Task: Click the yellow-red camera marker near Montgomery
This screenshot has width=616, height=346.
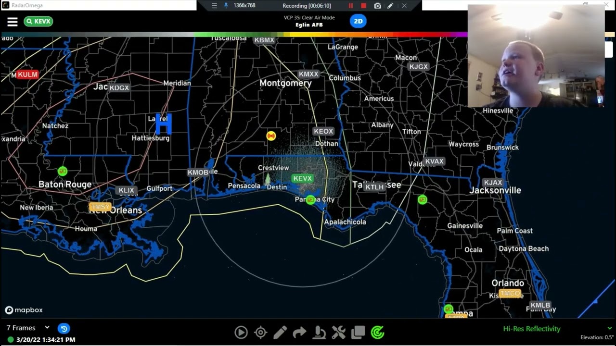Action: pos(271,136)
